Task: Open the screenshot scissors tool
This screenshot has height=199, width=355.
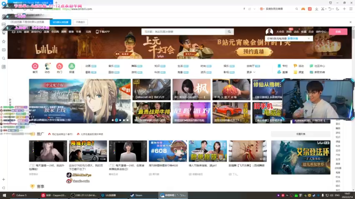Action: [x=323, y=9]
